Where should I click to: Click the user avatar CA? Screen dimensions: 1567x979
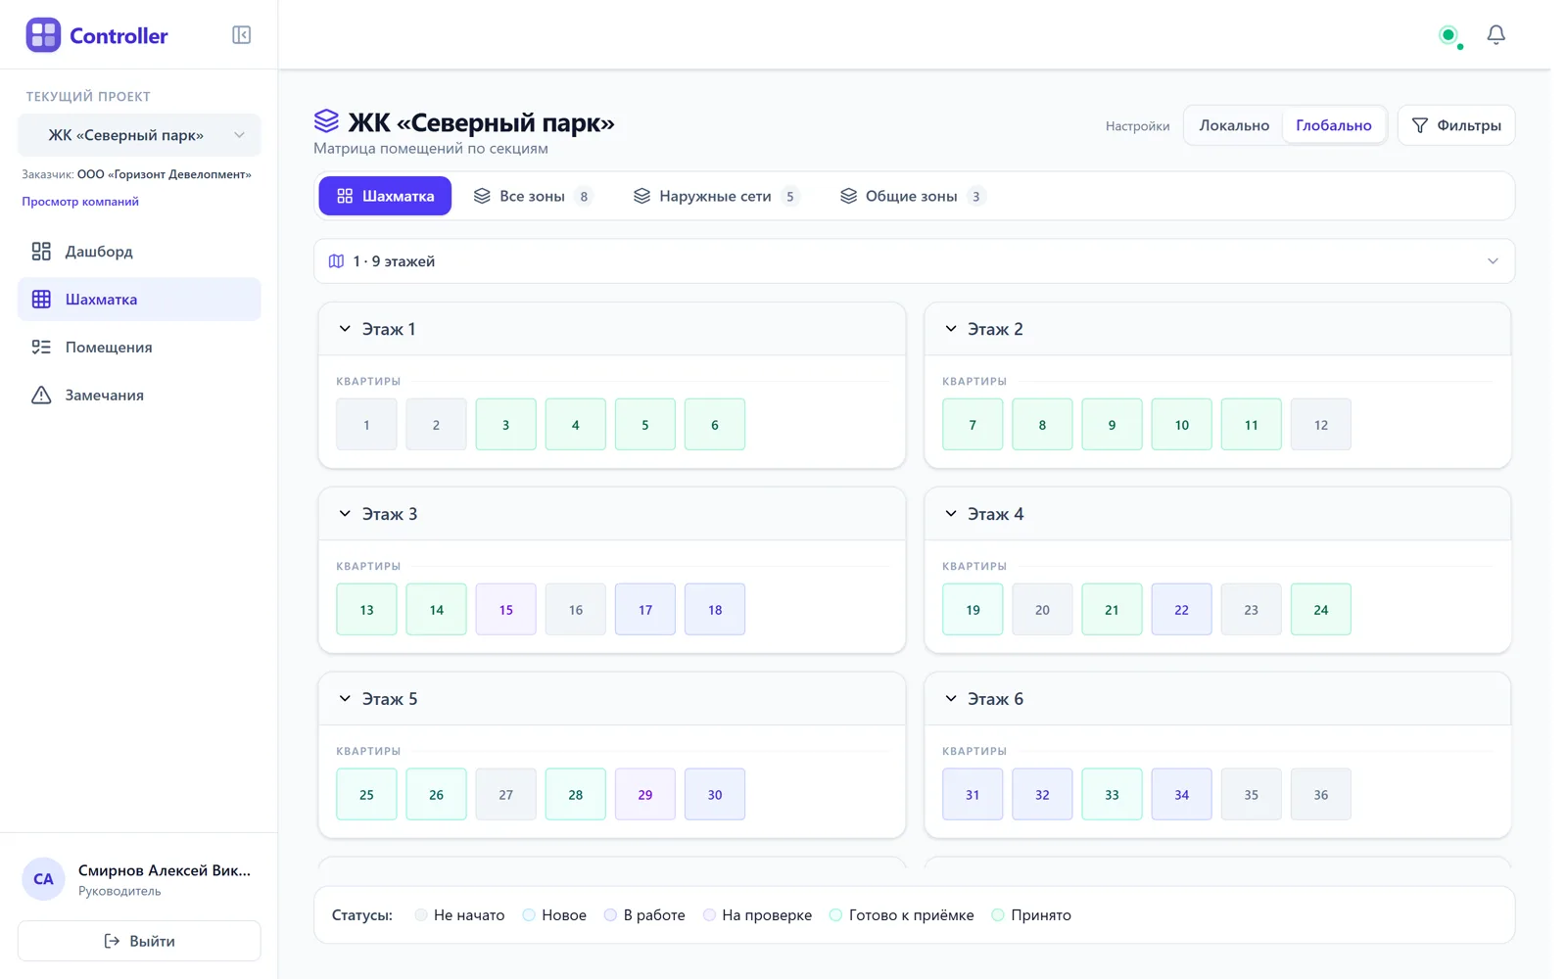coord(43,879)
